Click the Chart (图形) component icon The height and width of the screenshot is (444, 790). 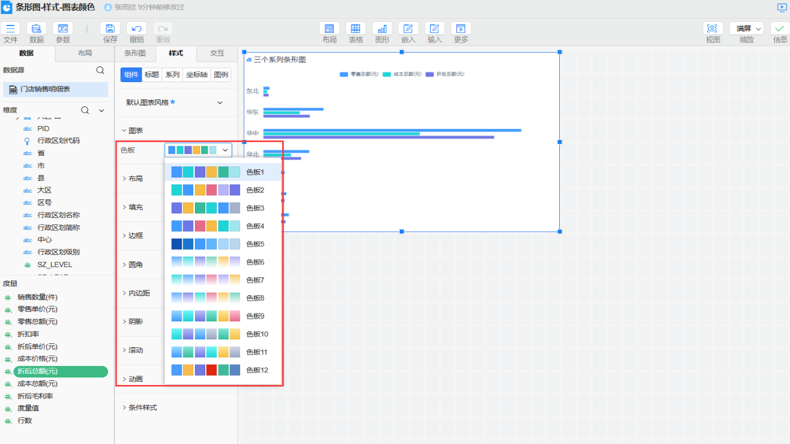(382, 29)
